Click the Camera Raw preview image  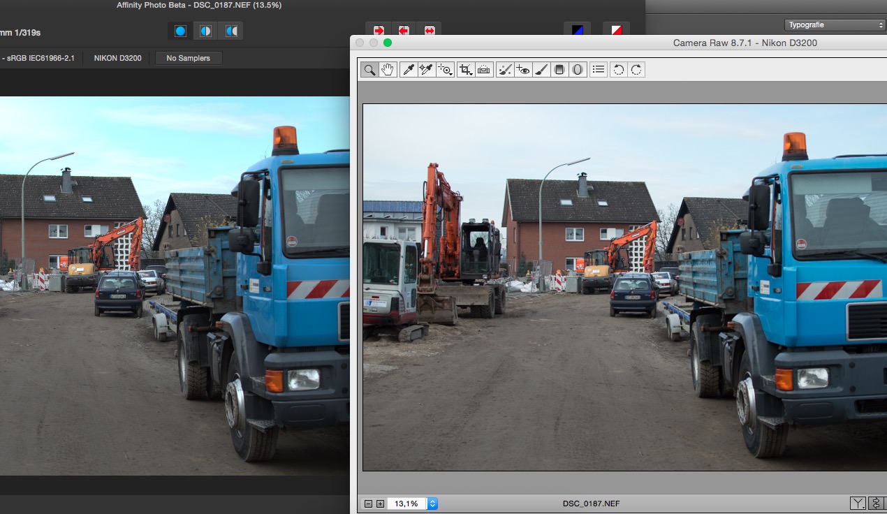(624, 287)
